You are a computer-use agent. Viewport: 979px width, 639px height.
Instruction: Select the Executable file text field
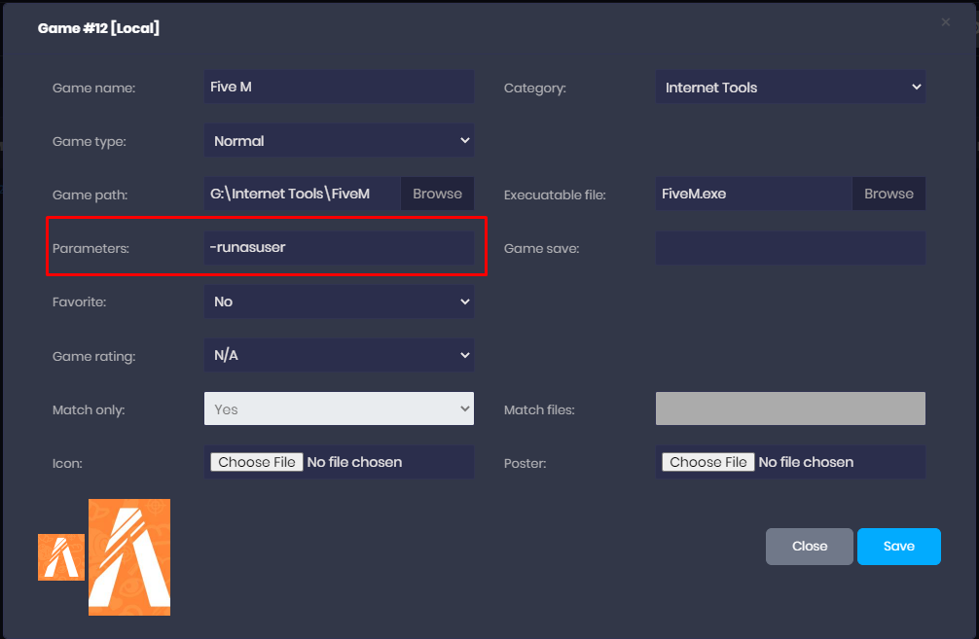(x=753, y=194)
